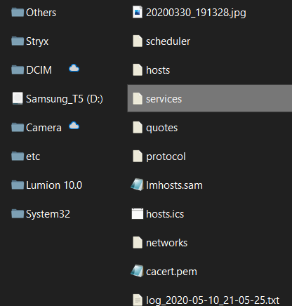Select the protocol file name
This screenshot has width=292, height=306.
click(166, 157)
